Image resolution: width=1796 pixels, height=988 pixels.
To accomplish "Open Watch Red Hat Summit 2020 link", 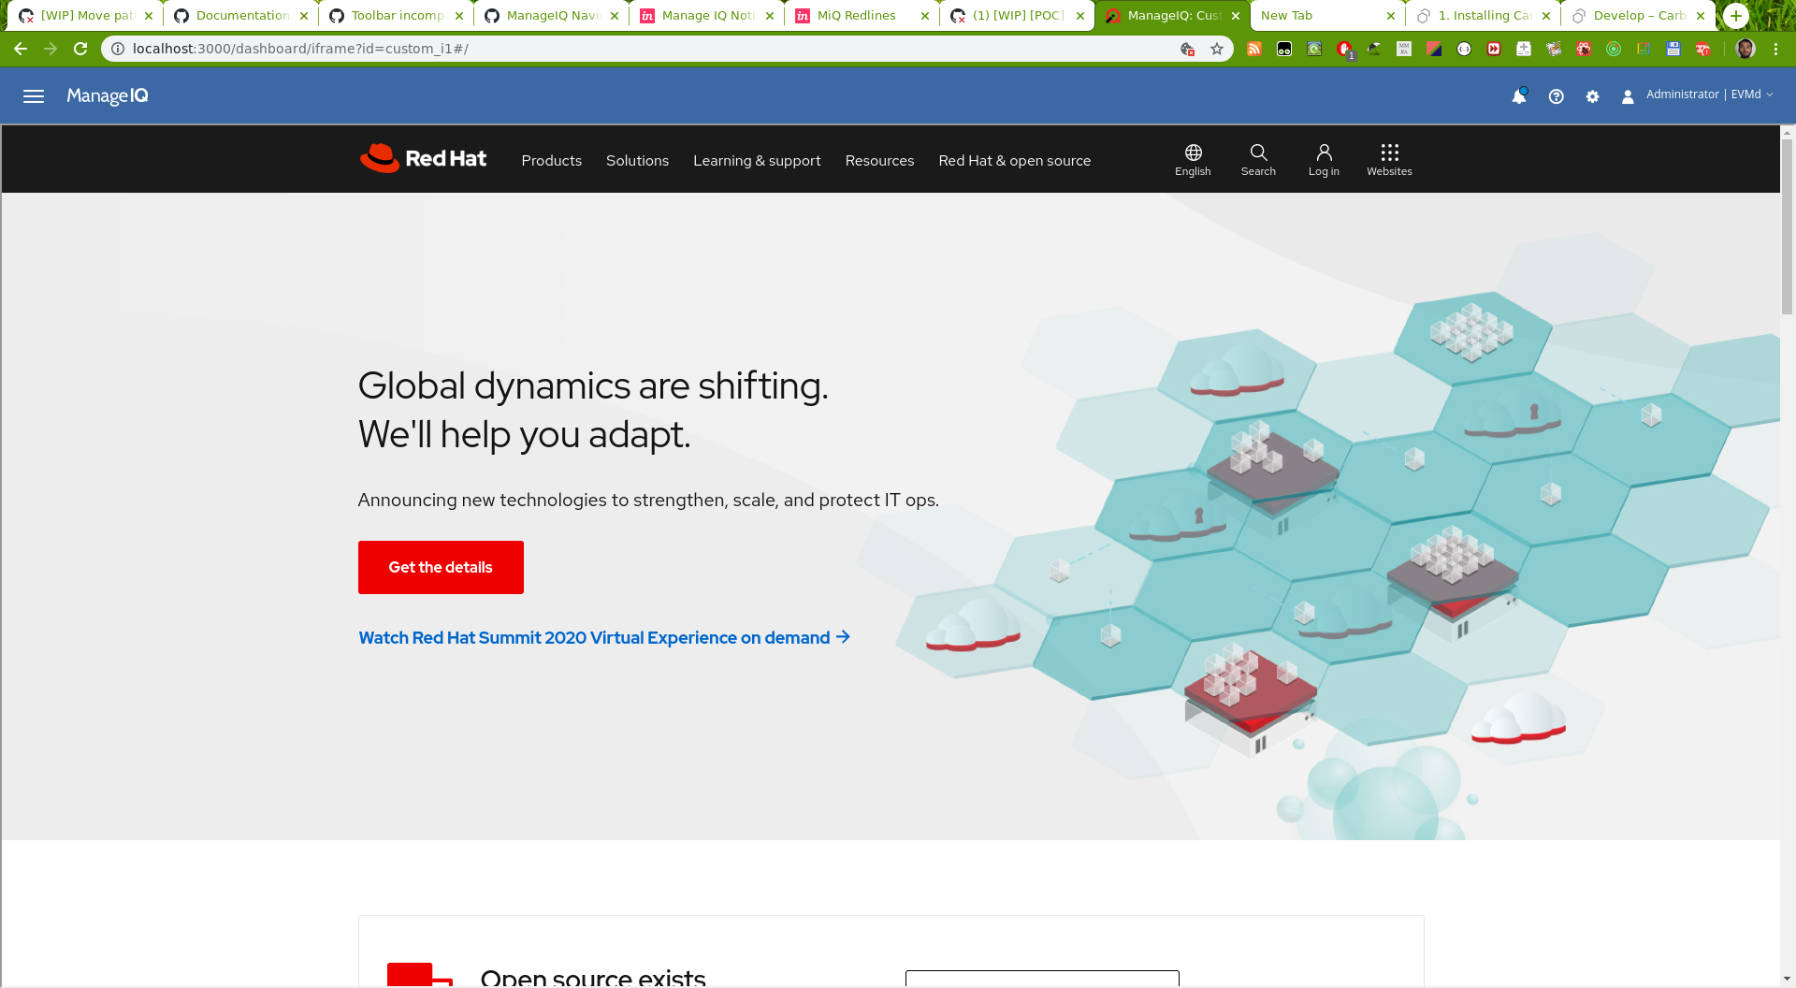I will click(x=604, y=637).
